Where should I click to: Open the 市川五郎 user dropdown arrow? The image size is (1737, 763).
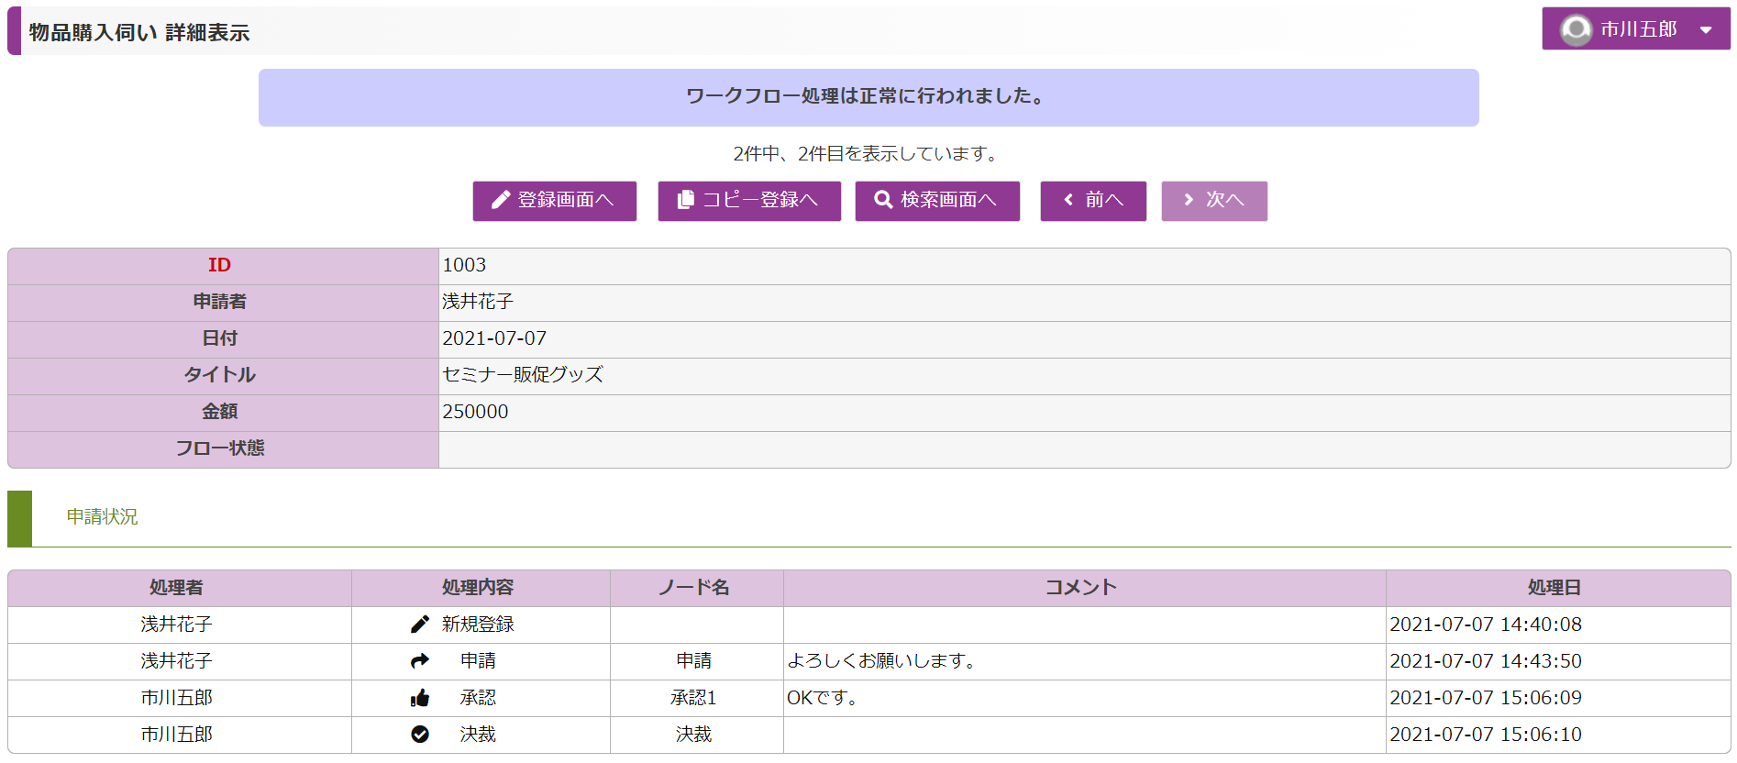(1706, 30)
